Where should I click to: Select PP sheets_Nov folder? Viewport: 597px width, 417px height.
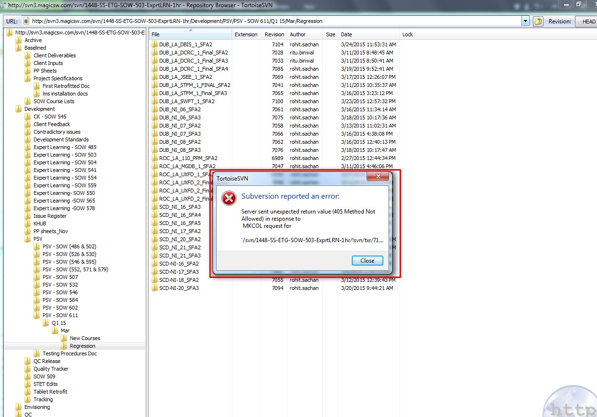tap(51, 231)
